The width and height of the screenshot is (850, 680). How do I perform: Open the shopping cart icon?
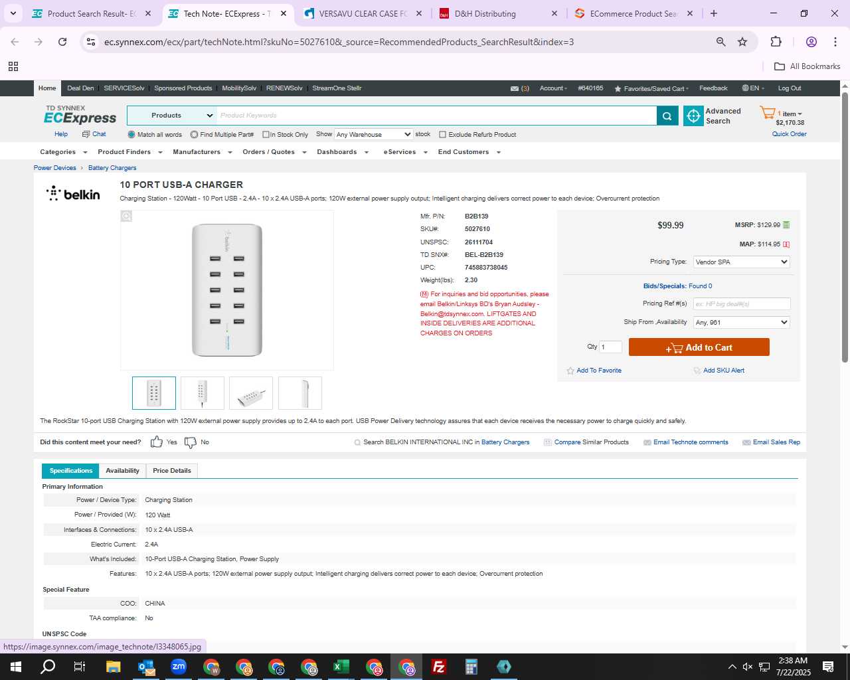pyautogui.click(x=768, y=112)
